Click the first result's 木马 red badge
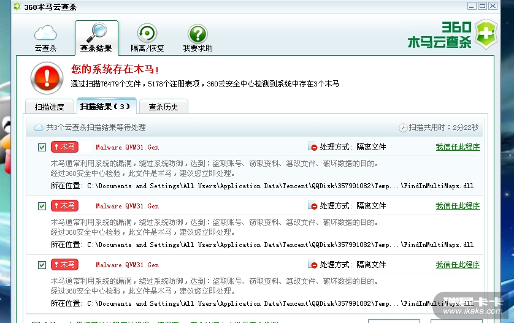The height and width of the screenshot is (323, 514). point(64,146)
